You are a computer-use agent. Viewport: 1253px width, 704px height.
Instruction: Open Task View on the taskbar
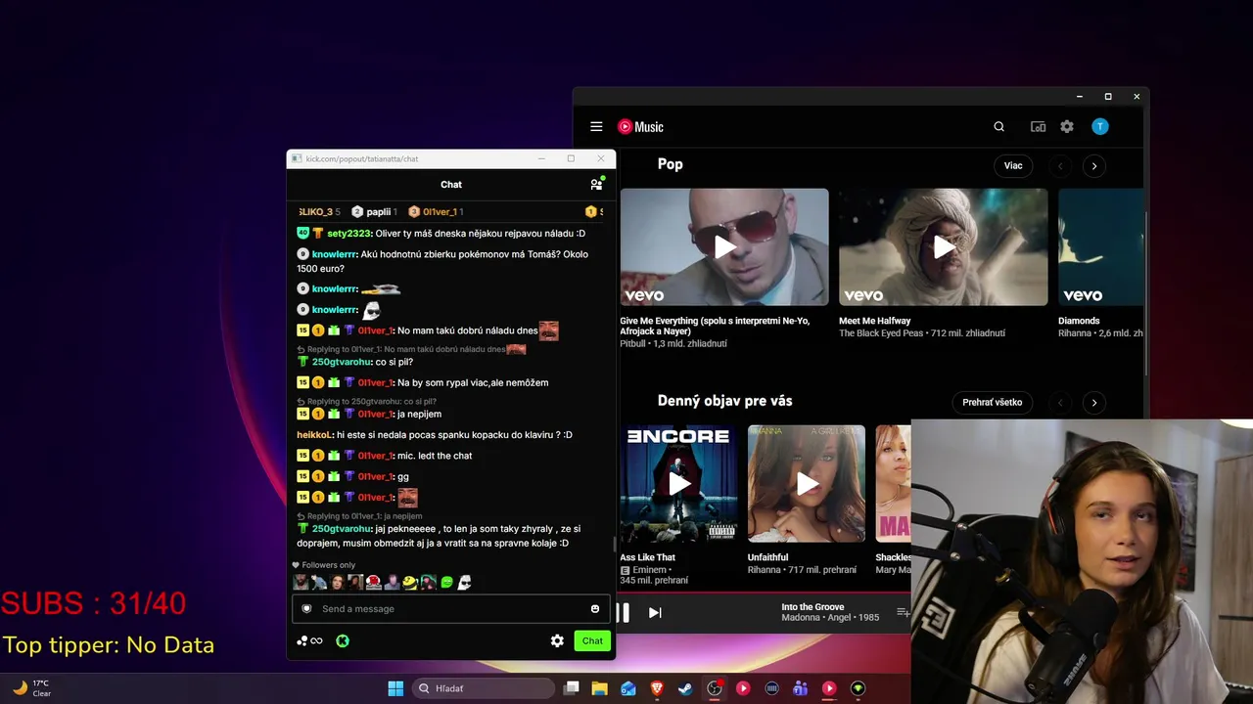(x=572, y=688)
